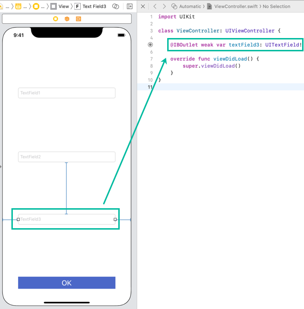The width and height of the screenshot is (304, 309).
Task: Click the yellow view controller breadcrumb icon
Action: [x=36, y=7]
